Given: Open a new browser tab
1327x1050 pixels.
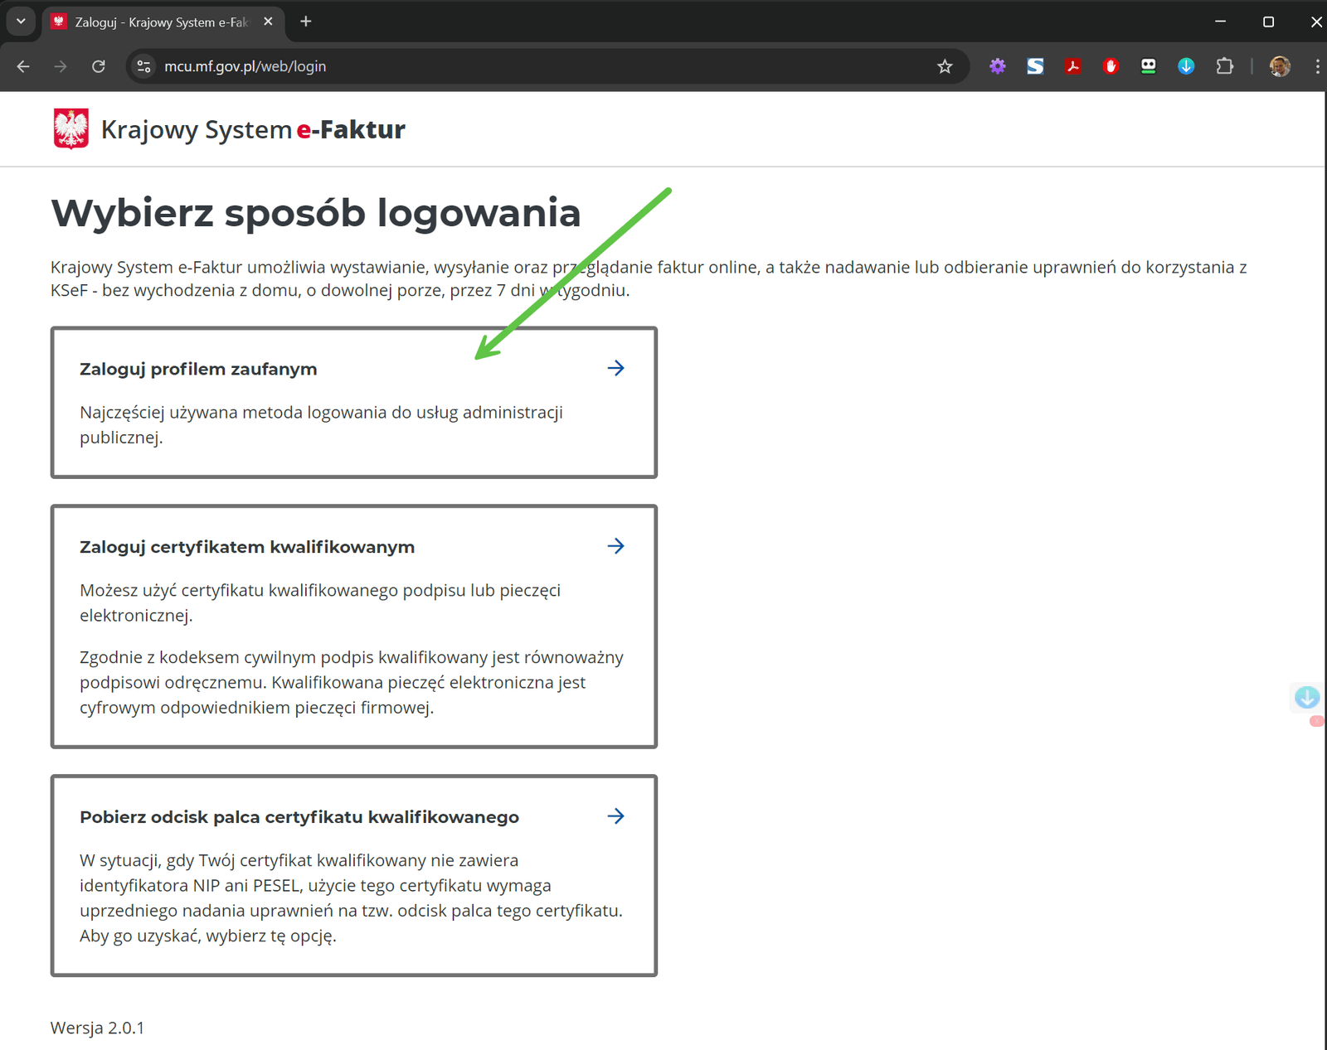Looking at the screenshot, I should (306, 22).
